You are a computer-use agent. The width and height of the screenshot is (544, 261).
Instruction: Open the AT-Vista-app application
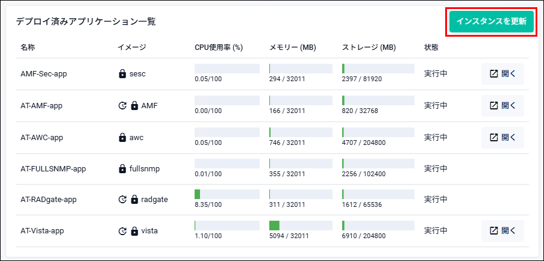502,230
